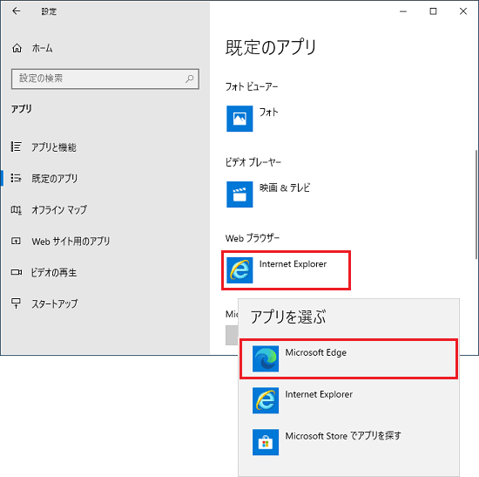Click the ビデオ プレーヤー label

(x=253, y=162)
